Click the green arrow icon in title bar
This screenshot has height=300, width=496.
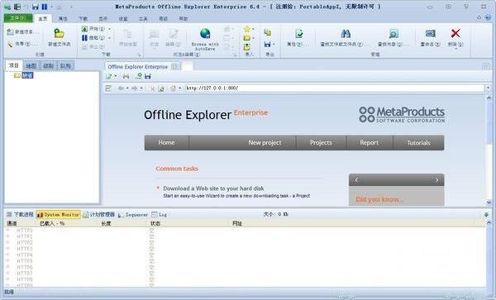(x=7, y=7)
